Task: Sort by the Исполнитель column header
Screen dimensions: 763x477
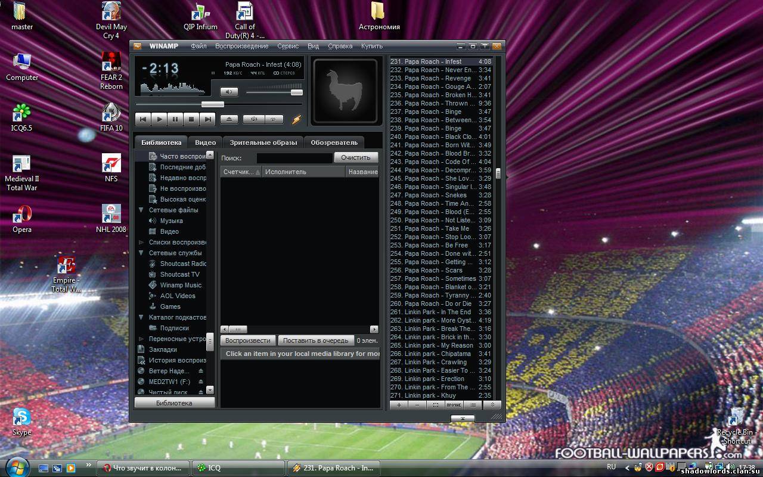Action: (303, 172)
